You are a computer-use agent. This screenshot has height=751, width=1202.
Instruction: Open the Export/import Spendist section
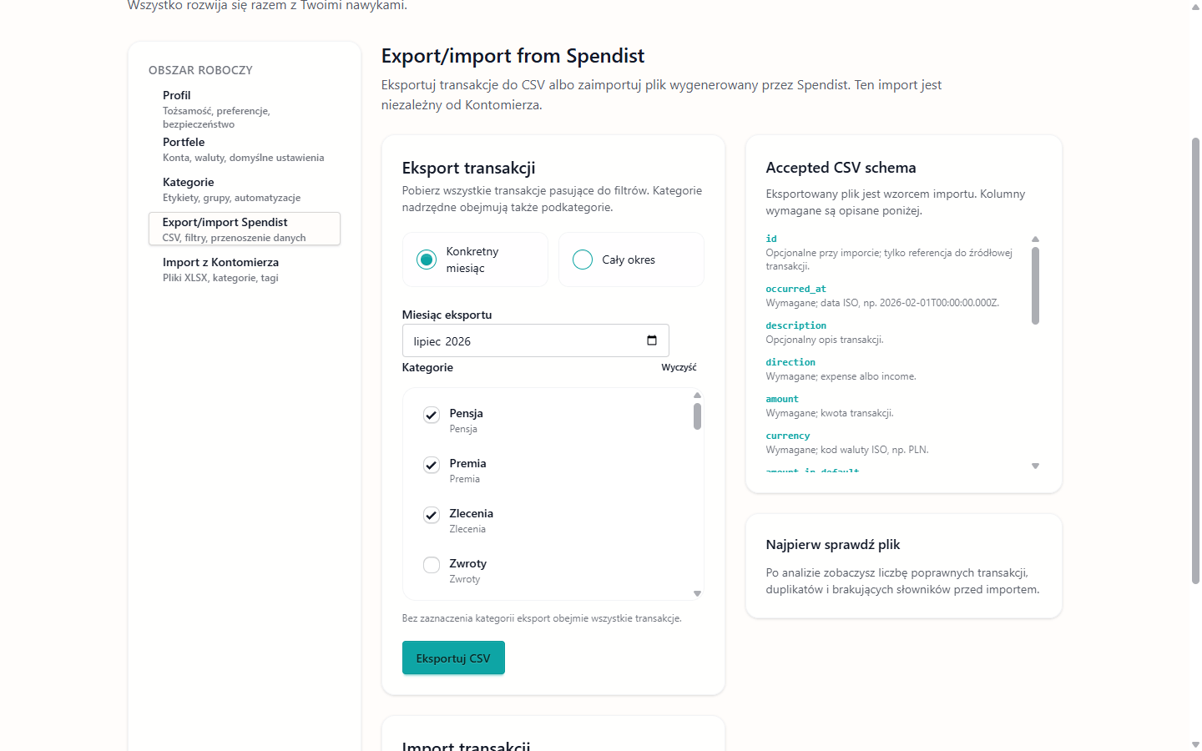[x=245, y=229]
